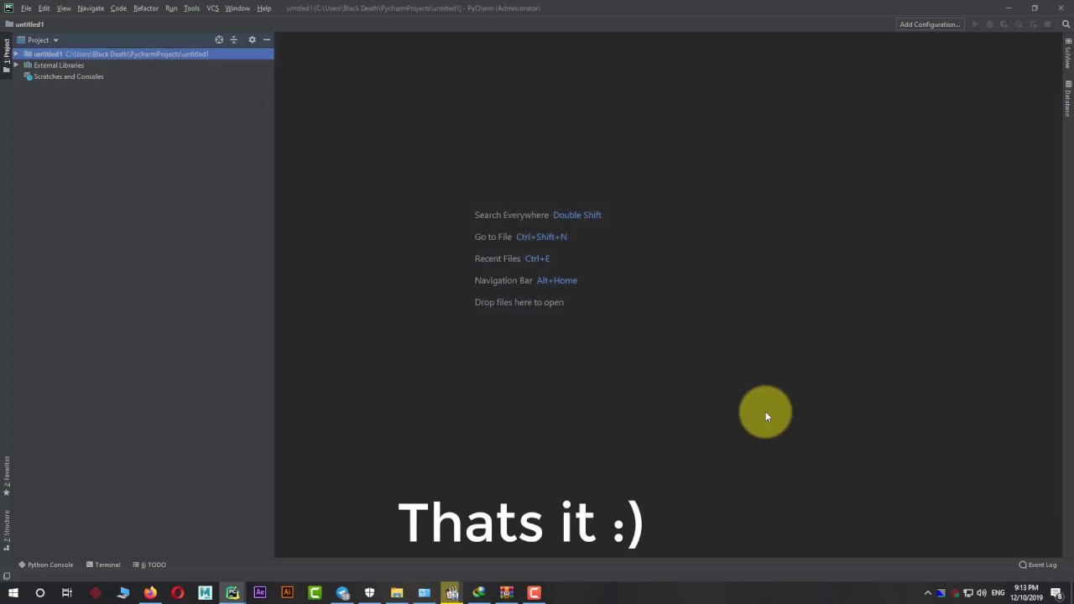Open Firefox from the taskbar

(x=150, y=593)
